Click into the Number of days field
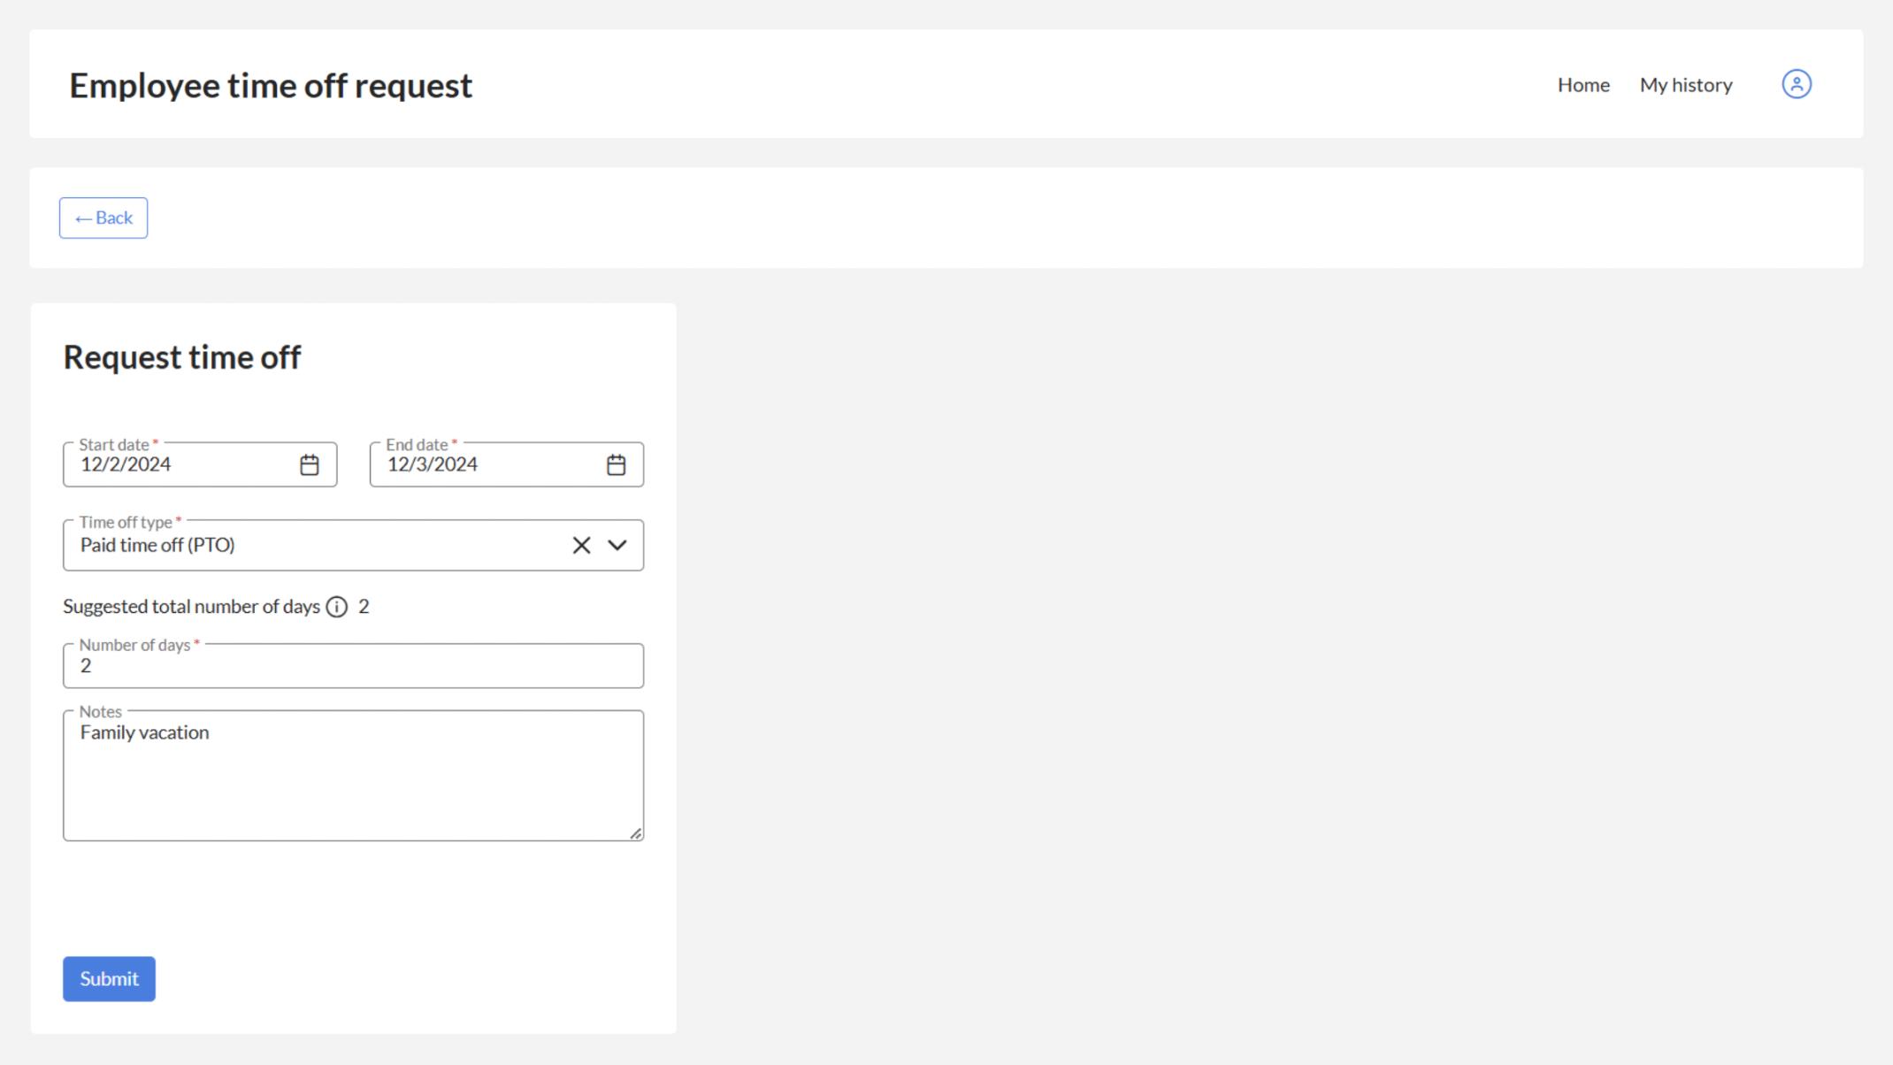The image size is (1893, 1065). 353,665
